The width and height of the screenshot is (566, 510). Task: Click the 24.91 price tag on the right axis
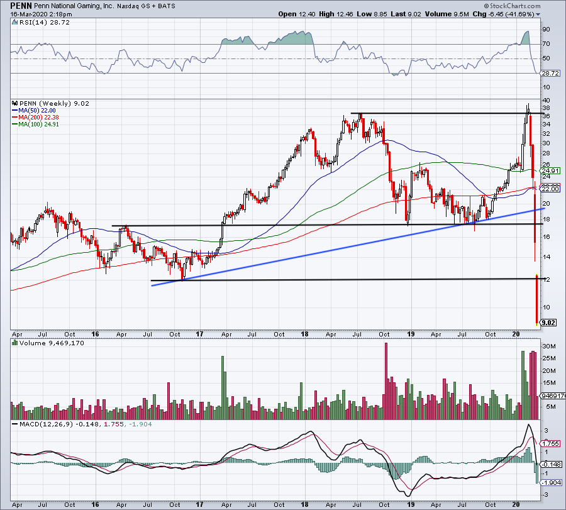[x=550, y=170]
